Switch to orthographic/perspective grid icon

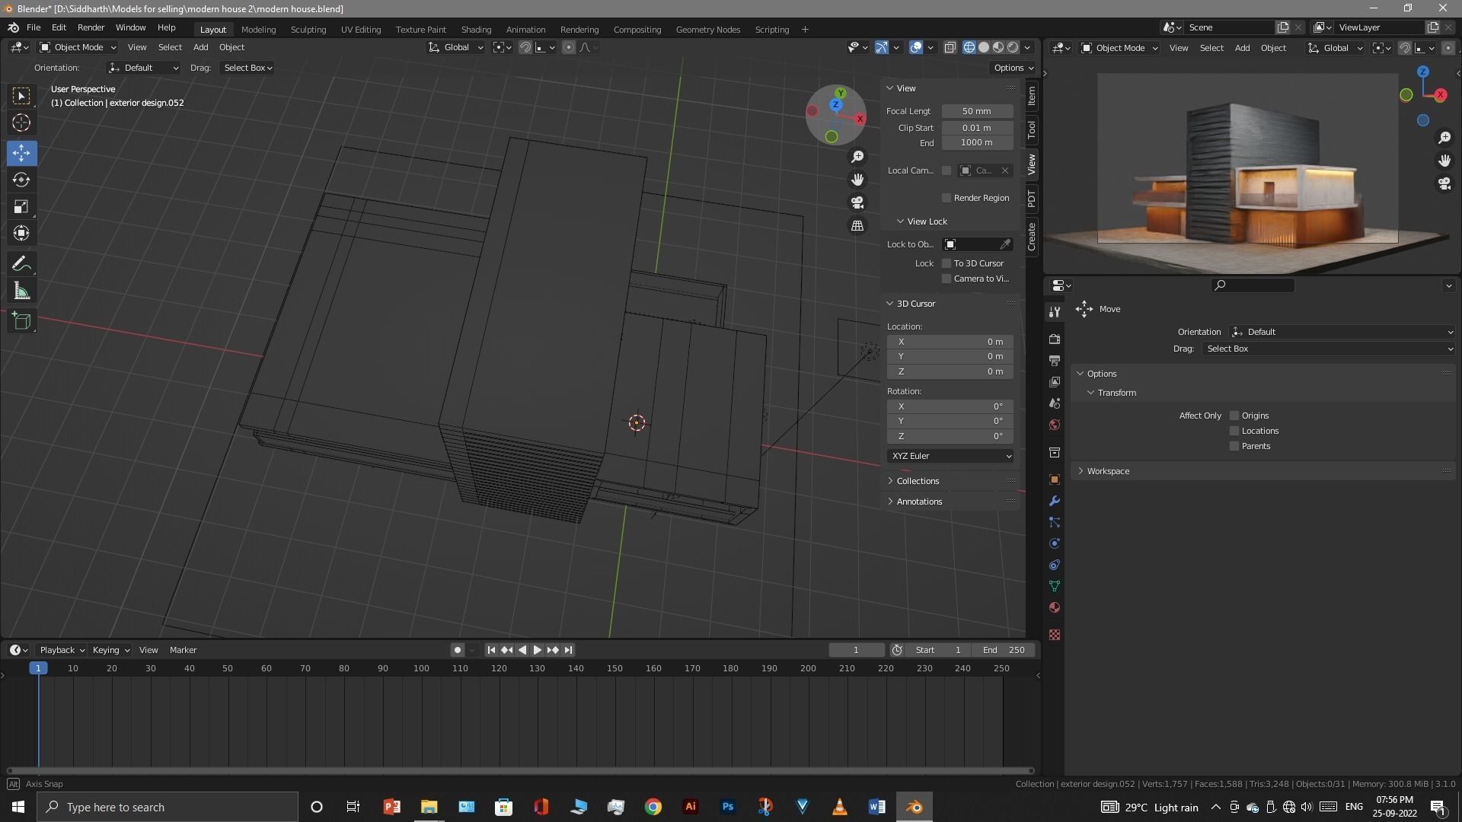857,226
